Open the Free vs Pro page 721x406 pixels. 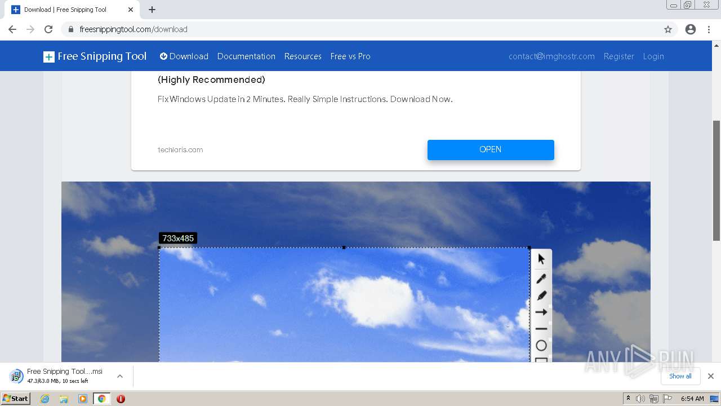pos(350,56)
